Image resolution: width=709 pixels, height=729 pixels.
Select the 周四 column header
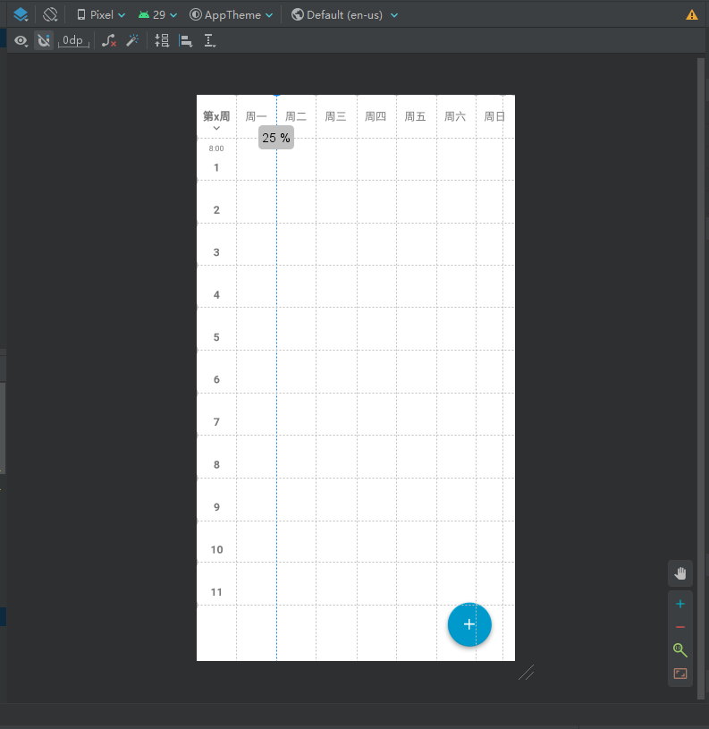(376, 116)
